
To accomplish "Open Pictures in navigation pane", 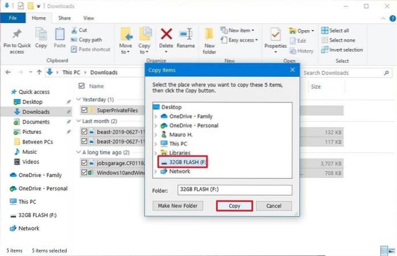I will 27,131.
